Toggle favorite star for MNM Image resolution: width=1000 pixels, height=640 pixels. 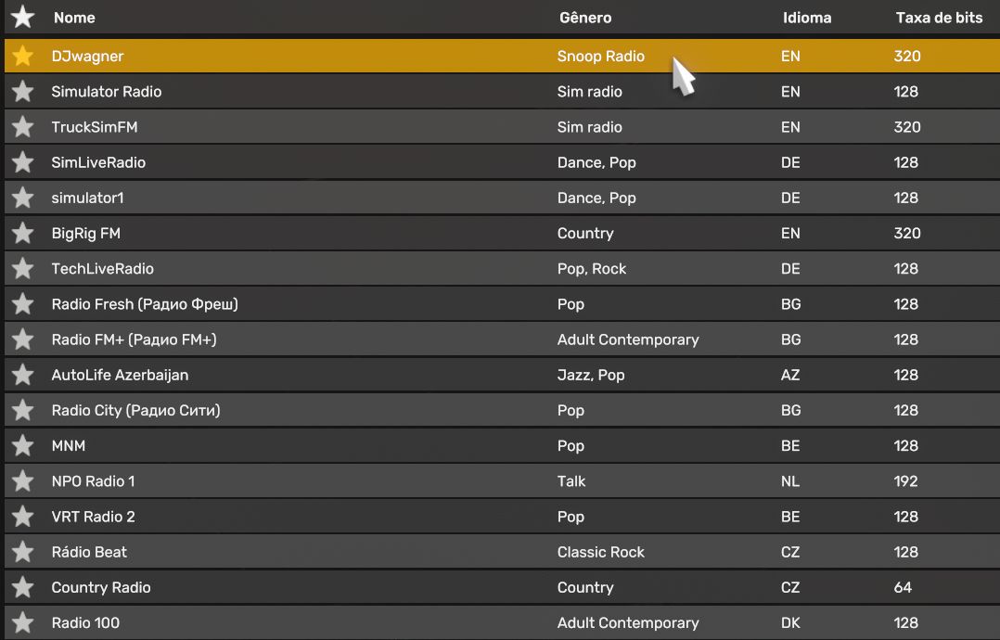coord(23,445)
